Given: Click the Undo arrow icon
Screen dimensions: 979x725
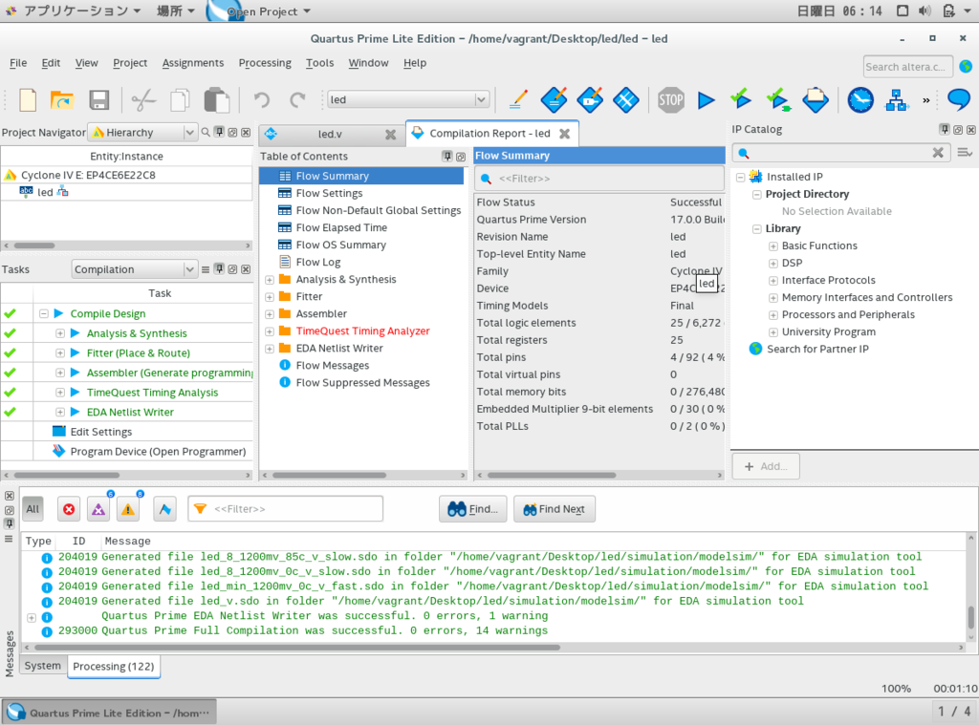Looking at the screenshot, I should point(262,100).
